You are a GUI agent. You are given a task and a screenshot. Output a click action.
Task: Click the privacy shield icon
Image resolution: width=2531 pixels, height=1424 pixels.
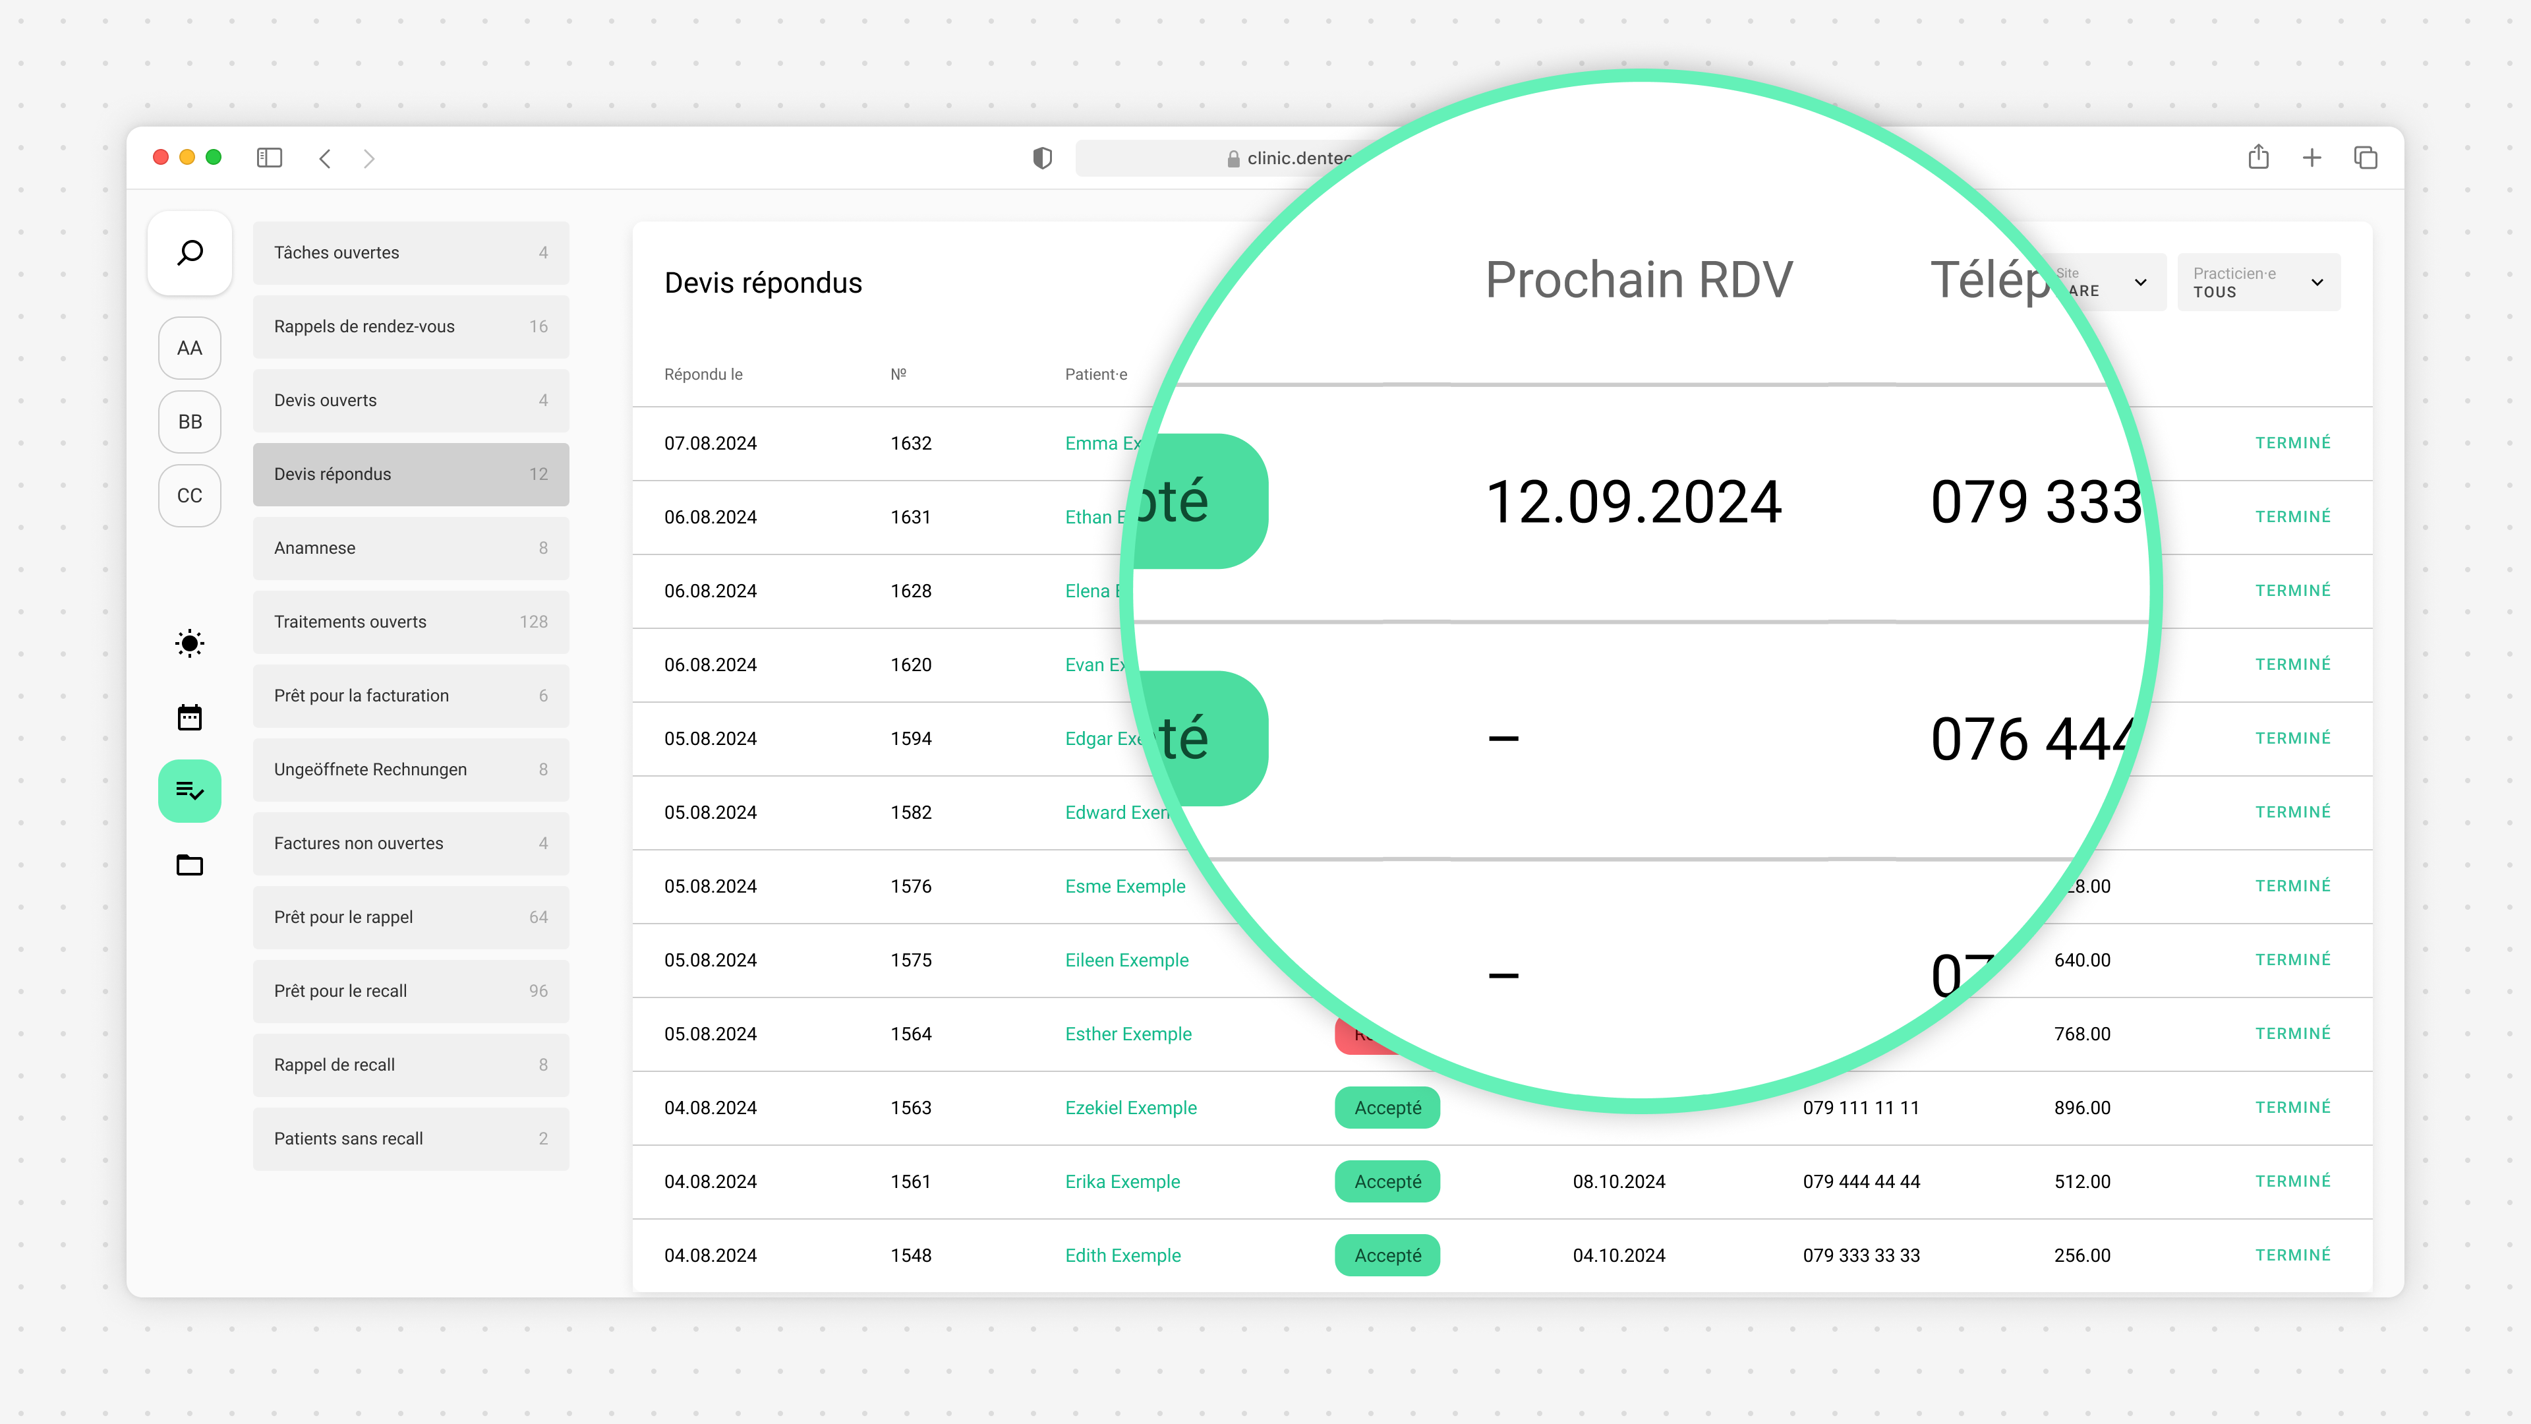click(1043, 158)
